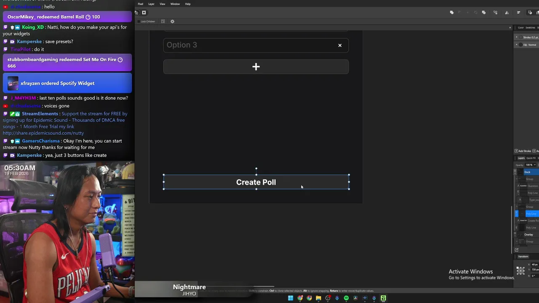Image resolution: width=539 pixels, height=303 pixels.
Task: Click the rotation field 0°
Action: tap(535, 276)
